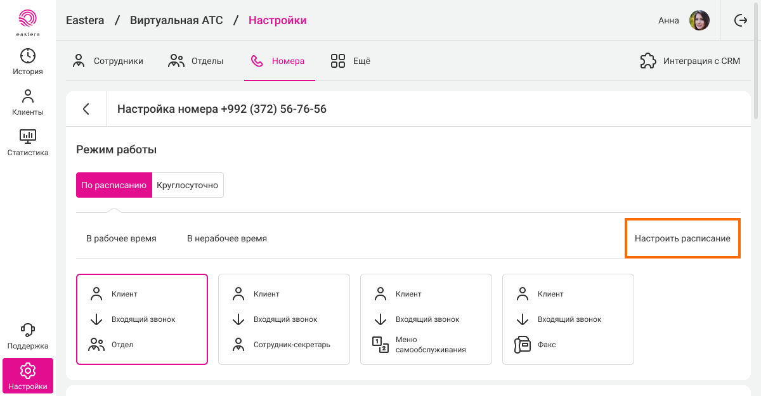This screenshot has height=396, width=761.
Task: Open Поддержка headset icon
Action: pyautogui.click(x=28, y=330)
